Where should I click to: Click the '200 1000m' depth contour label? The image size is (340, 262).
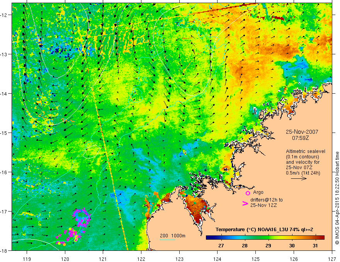tap(173, 236)
